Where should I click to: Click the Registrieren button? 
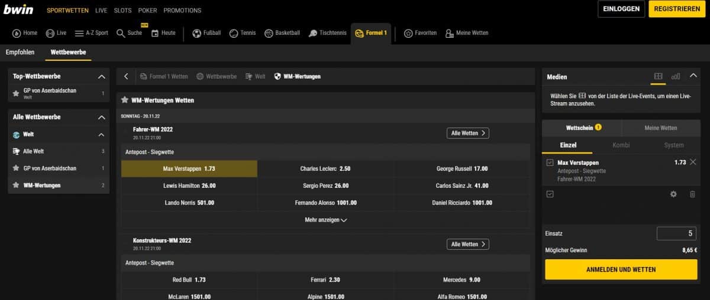(677, 9)
